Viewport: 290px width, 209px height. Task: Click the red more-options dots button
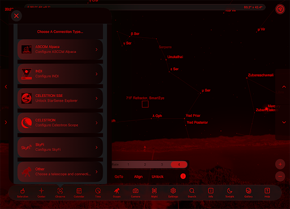pyautogui.click(x=183, y=176)
